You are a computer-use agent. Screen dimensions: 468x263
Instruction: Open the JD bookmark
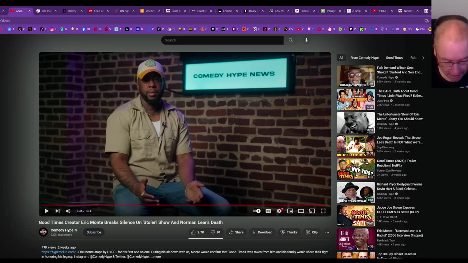(395, 29)
